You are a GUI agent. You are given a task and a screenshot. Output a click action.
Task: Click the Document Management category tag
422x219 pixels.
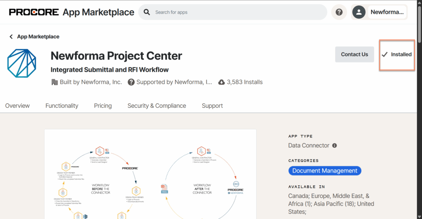point(325,171)
